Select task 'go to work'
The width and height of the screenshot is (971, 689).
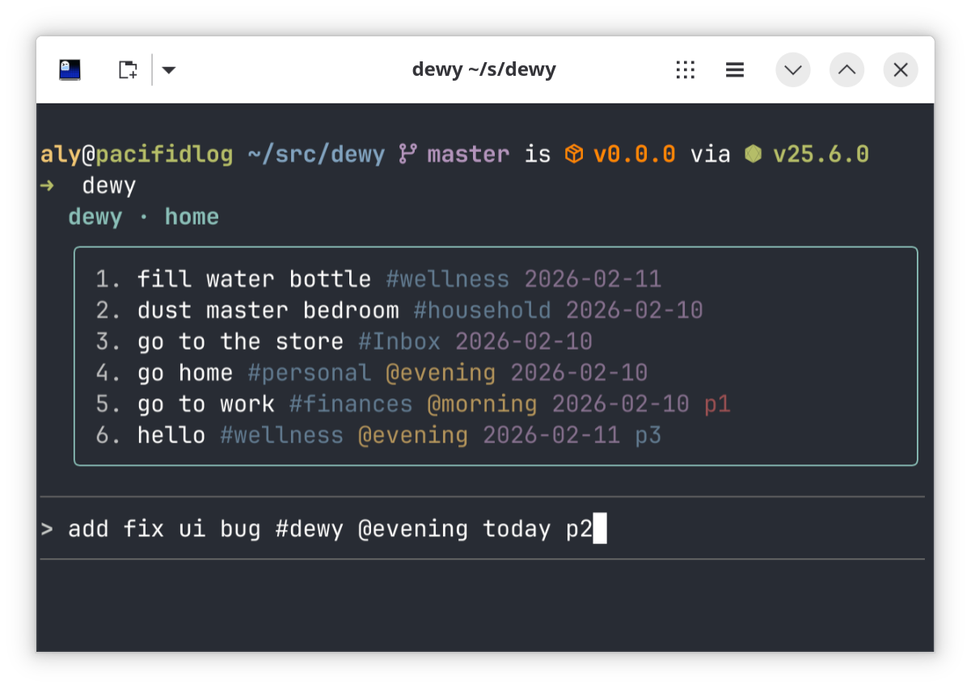(206, 404)
